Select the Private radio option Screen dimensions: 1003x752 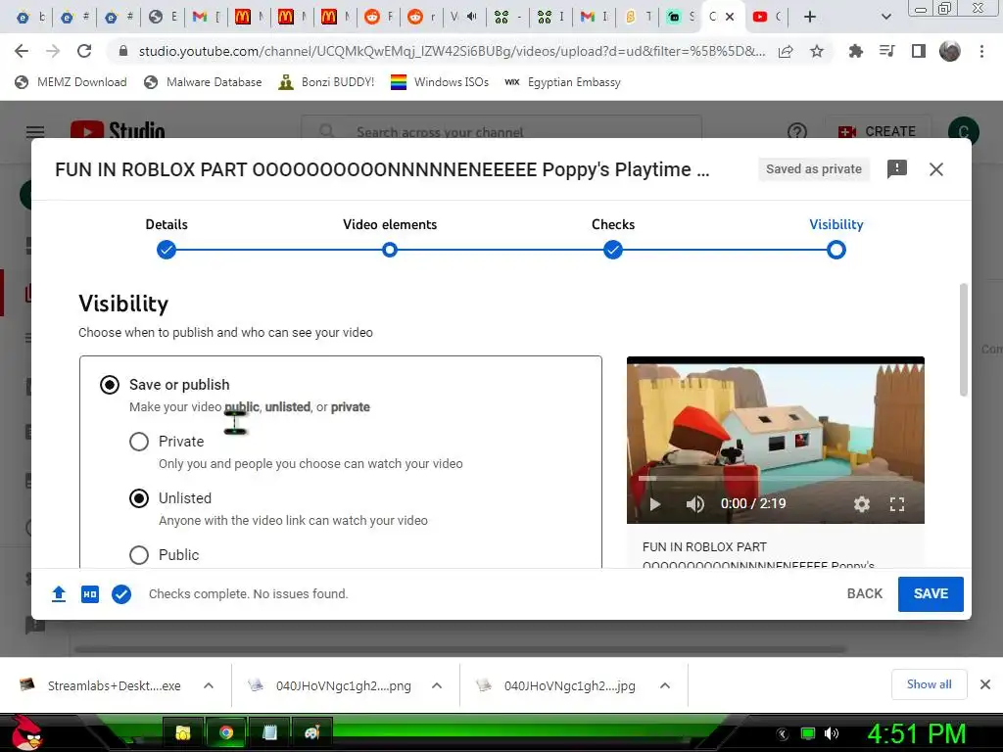[x=139, y=442]
